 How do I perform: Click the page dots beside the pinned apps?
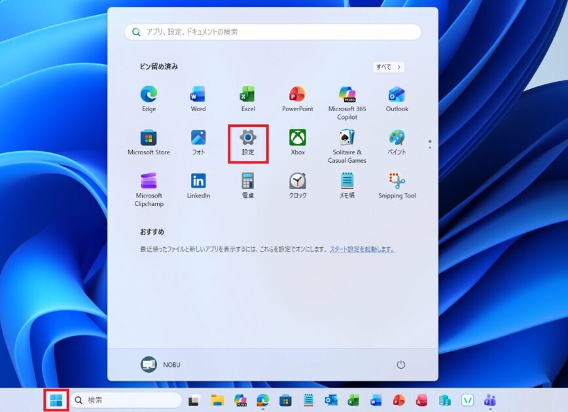[x=430, y=145]
